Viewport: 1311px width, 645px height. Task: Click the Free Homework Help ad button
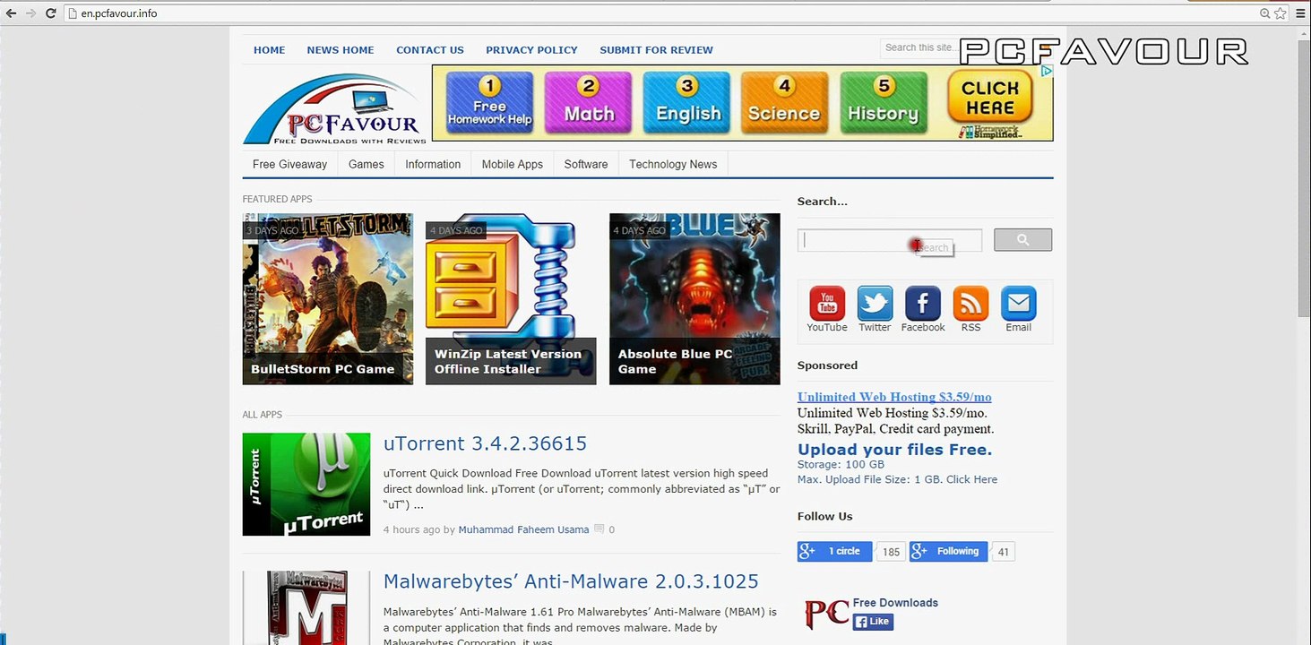click(489, 103)
